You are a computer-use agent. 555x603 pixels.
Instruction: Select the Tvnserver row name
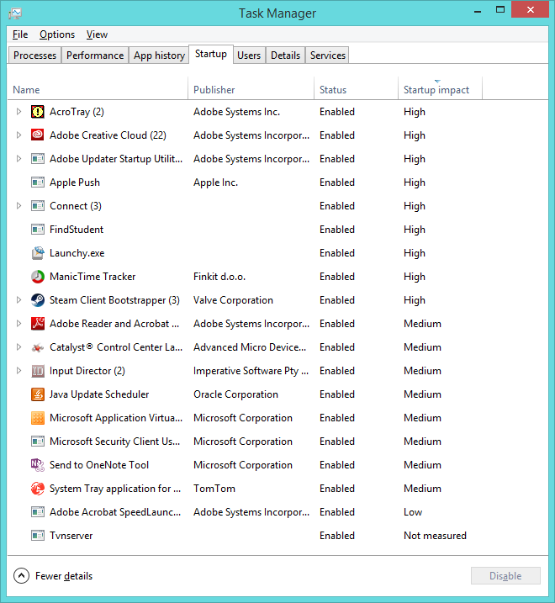(71, 536)
